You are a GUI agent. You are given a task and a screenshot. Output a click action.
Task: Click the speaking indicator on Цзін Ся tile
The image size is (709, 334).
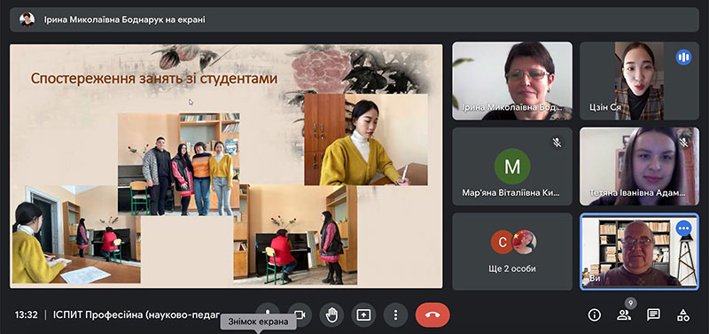coord(683,57)
